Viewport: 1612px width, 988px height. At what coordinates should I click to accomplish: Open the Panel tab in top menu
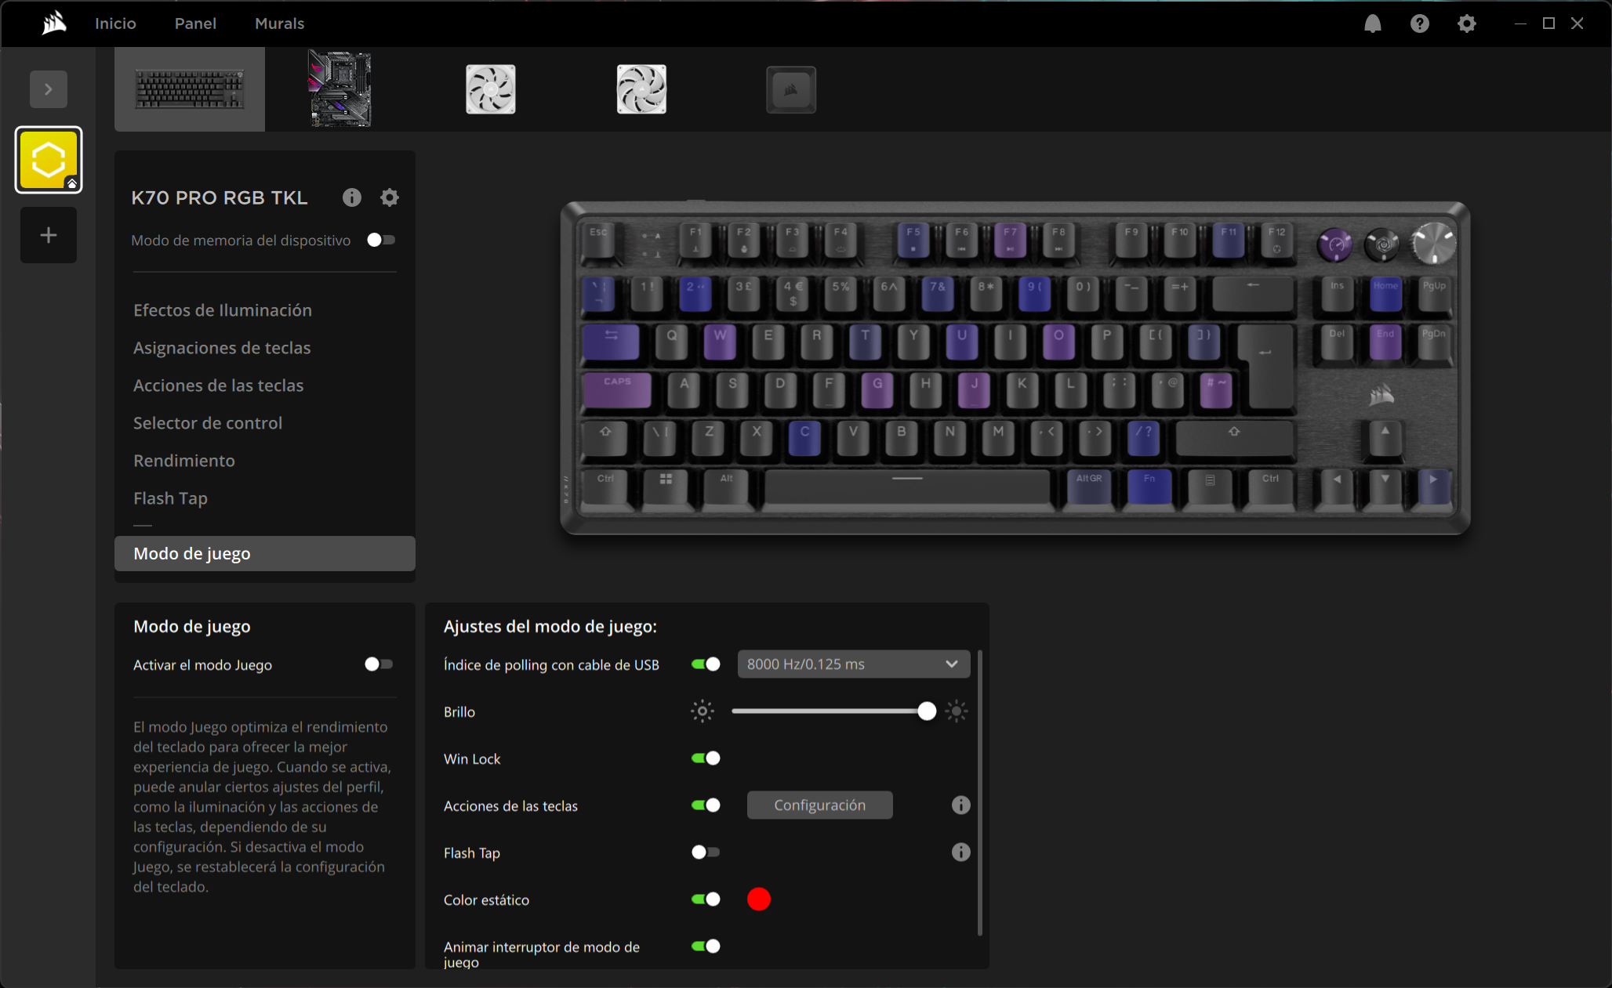tap(195, 24)
